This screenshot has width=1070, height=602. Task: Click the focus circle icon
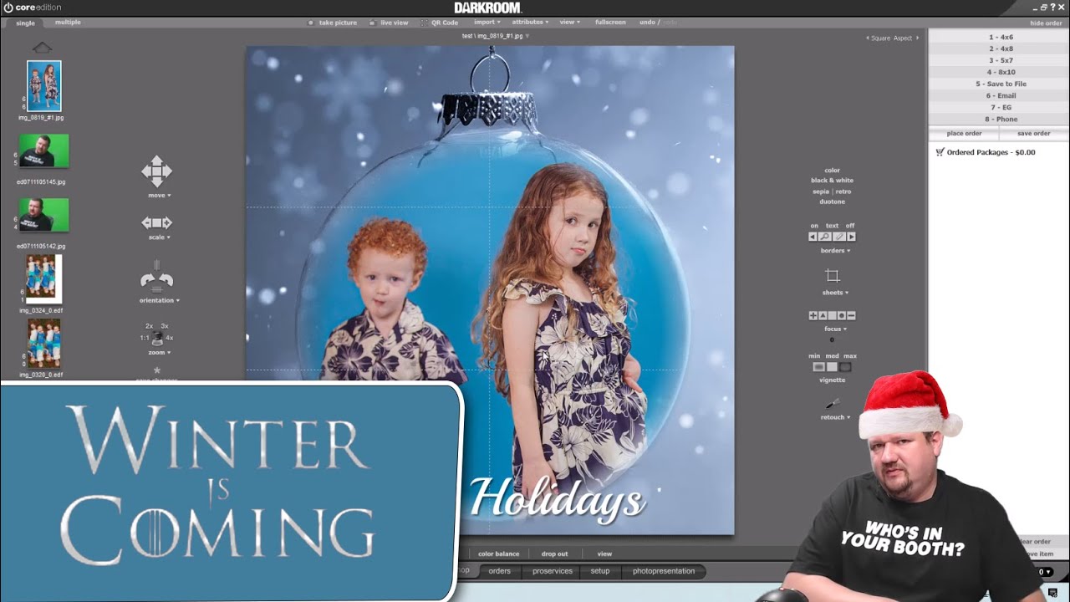[842, 316]
